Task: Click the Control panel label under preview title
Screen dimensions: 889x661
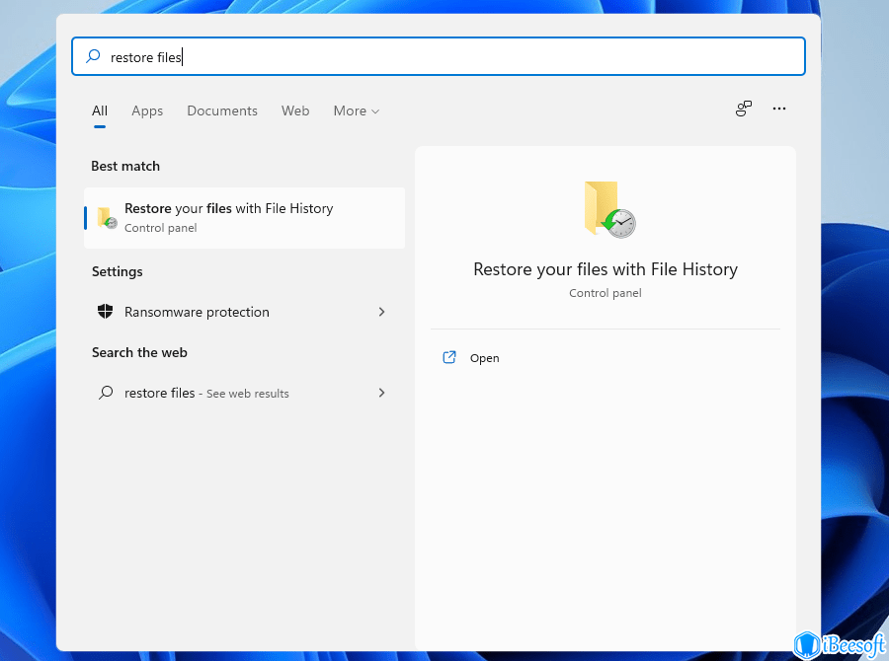Action: click(x=606, y=293)
